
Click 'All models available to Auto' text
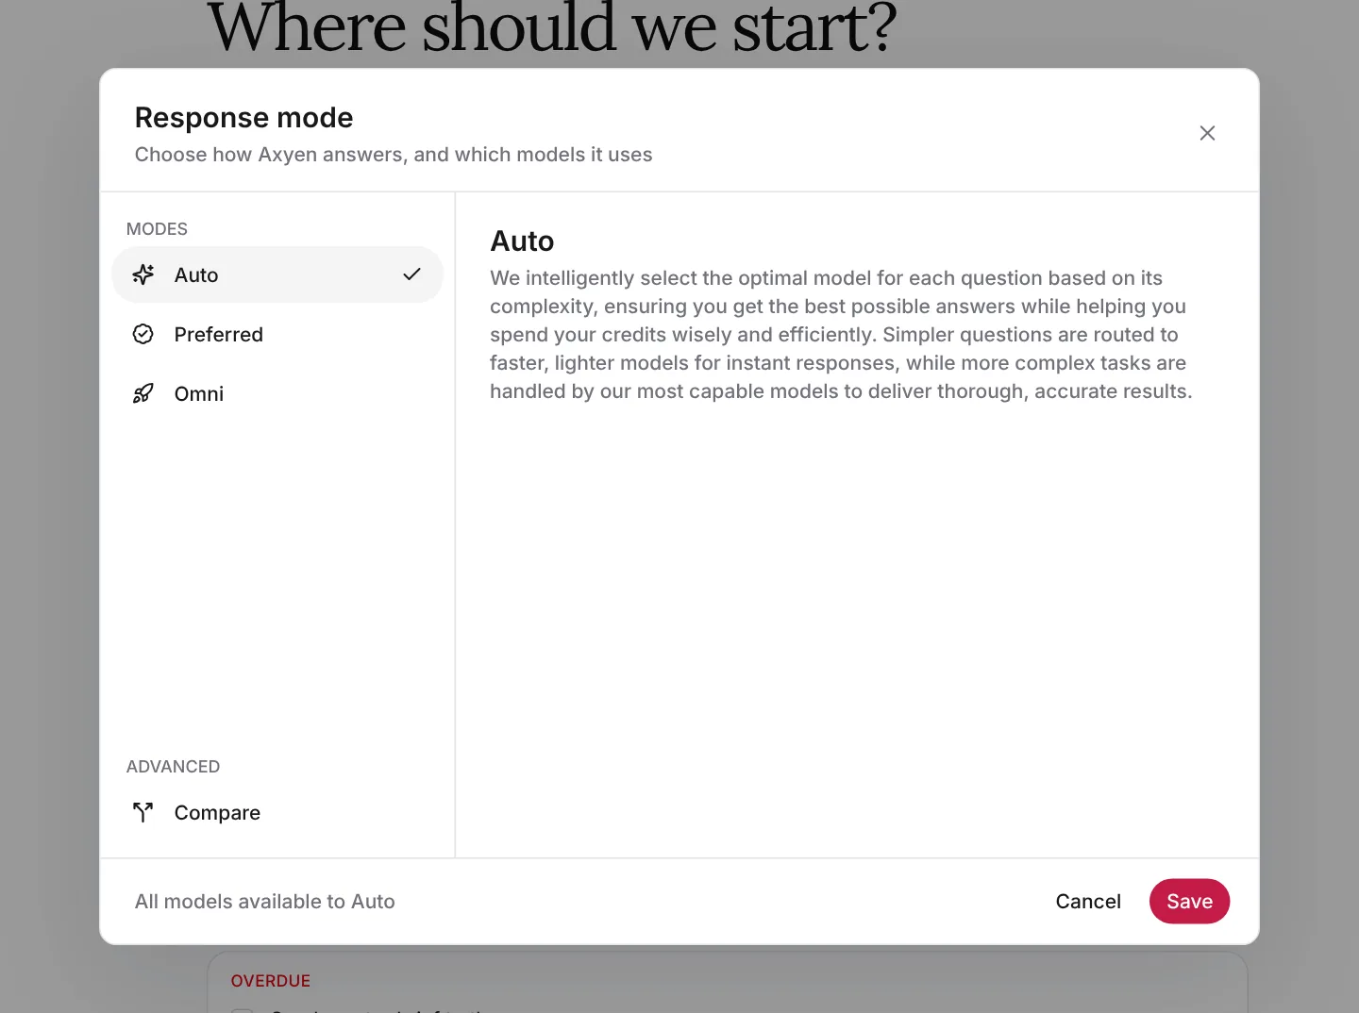pyautogui.click(x=265, y=901)
